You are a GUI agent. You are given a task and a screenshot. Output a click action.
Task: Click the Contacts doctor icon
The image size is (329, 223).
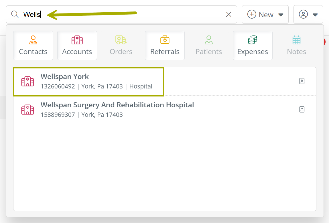click(x=33, y=40)
